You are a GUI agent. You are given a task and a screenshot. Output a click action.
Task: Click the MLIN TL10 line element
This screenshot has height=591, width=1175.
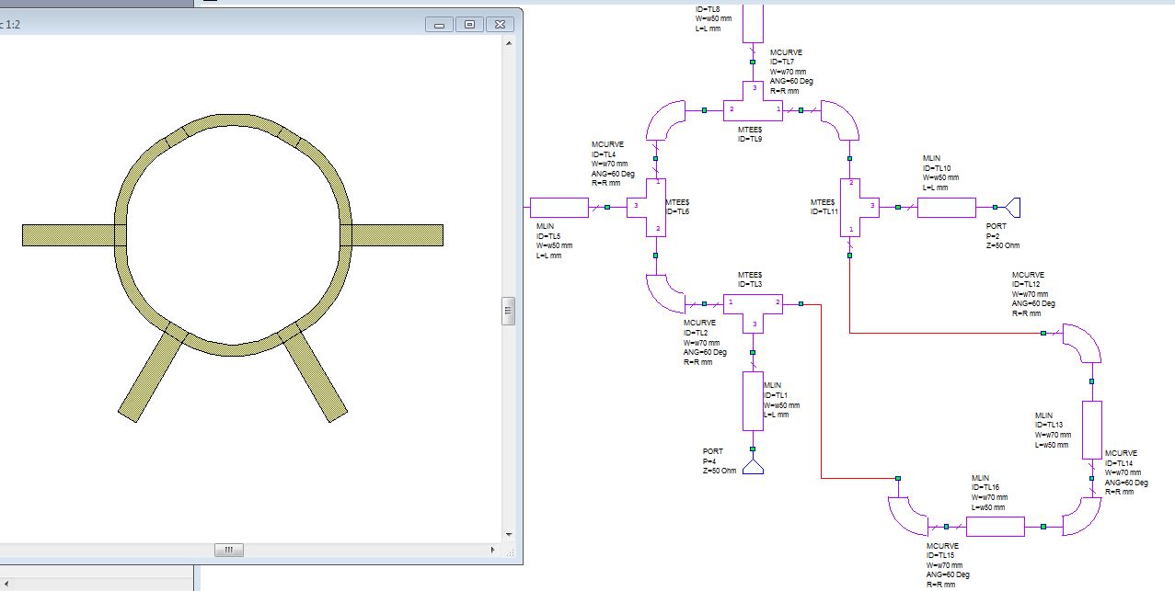[946, 208]
